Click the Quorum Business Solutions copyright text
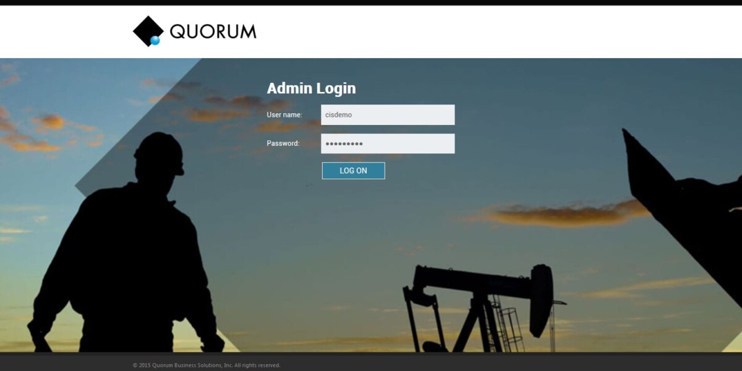 point(207,365)
